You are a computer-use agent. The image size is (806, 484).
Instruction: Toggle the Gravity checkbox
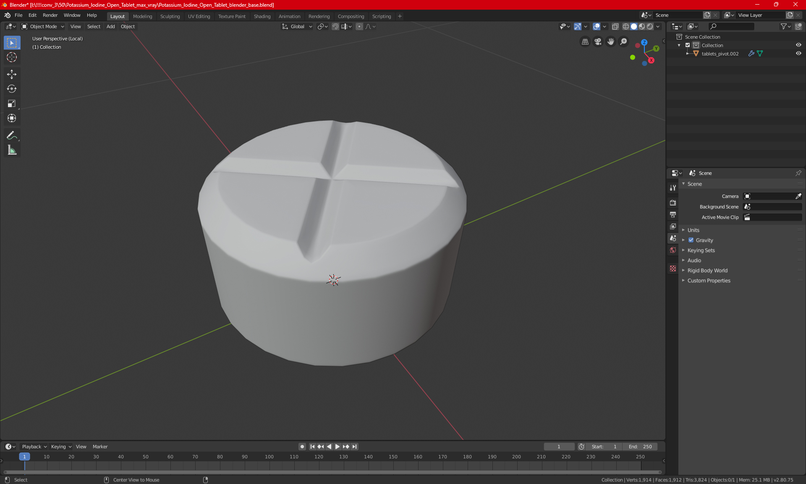click(x=691, y=240)
